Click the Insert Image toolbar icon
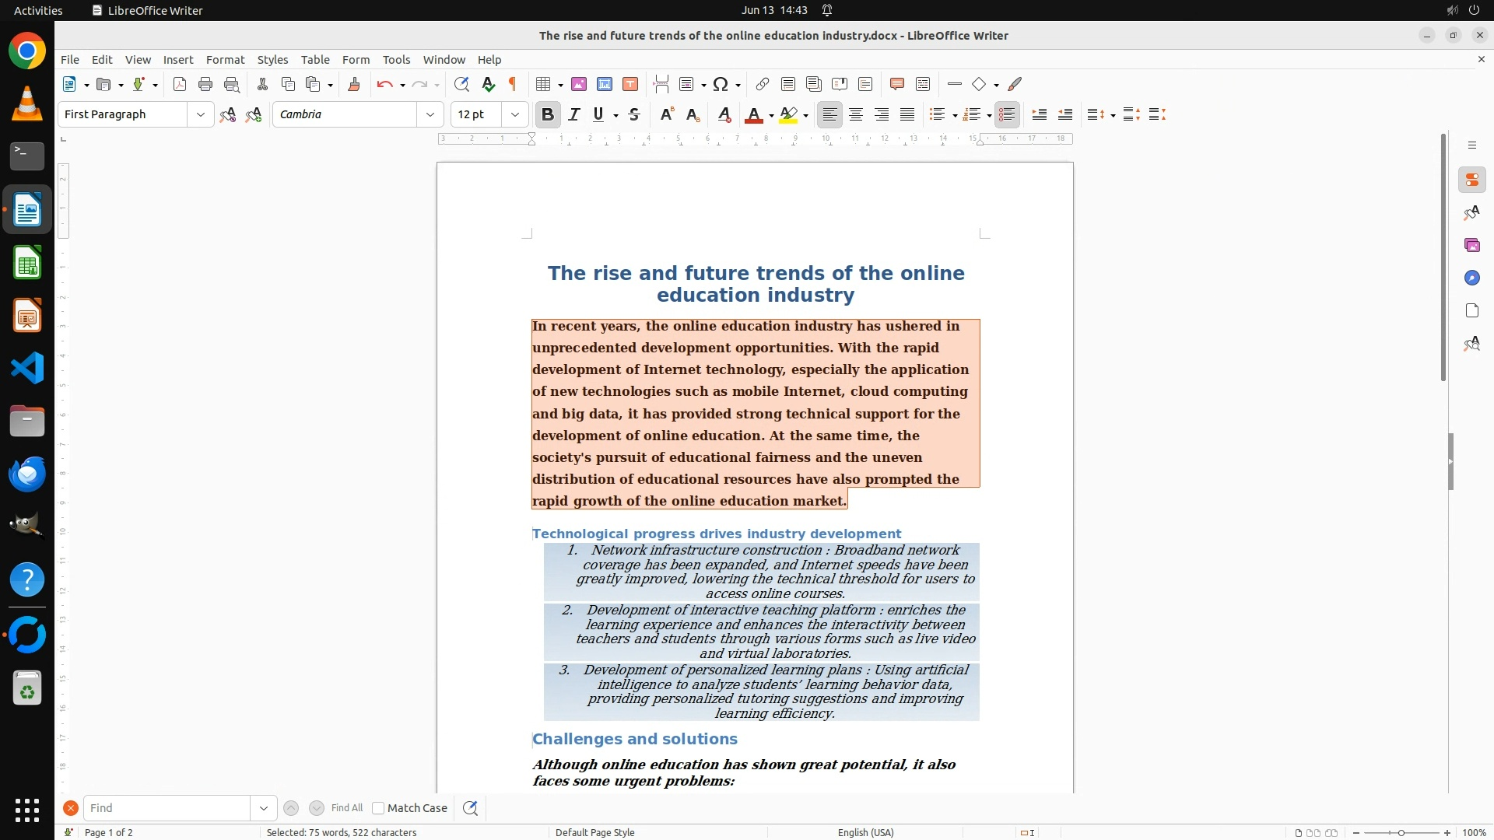1494x840 pixels. click(579, 85)
